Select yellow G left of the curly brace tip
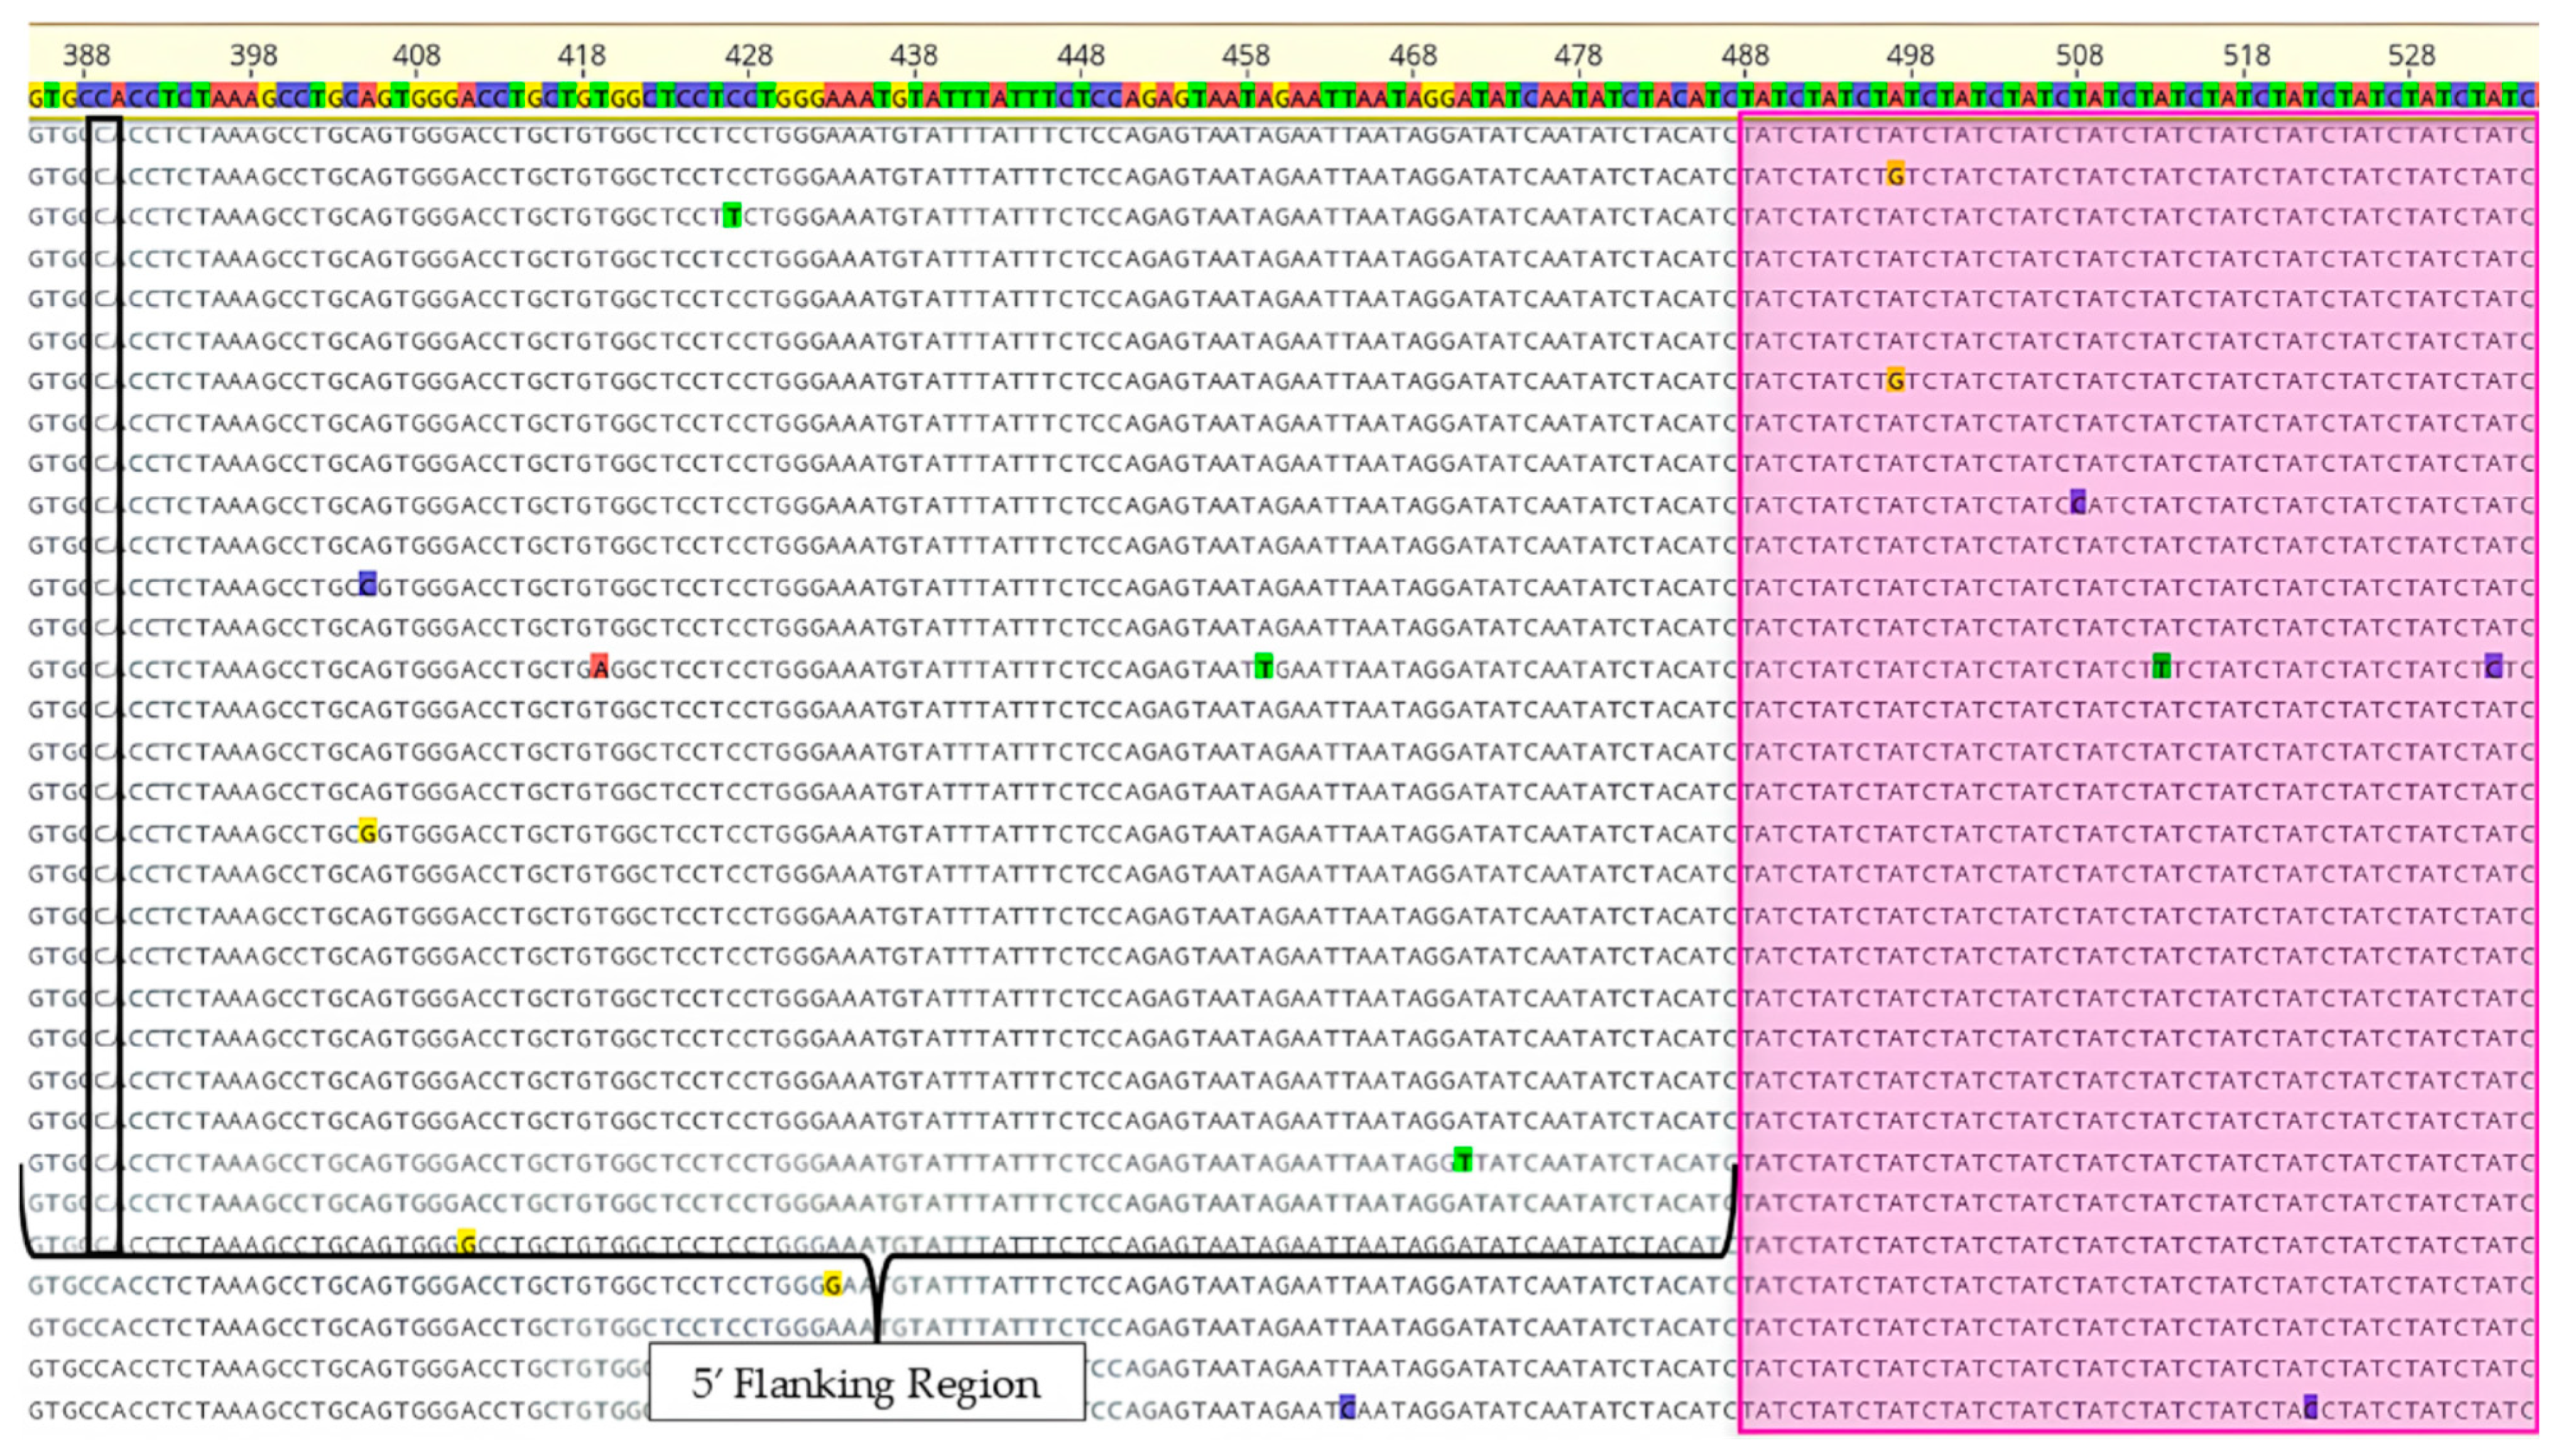The image size is (2553, 1456). pyautogui.click(x=832, y=1285)
